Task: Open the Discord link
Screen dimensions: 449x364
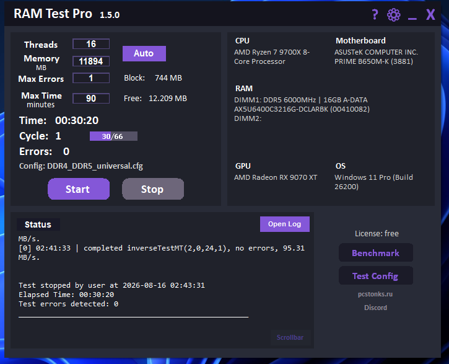Action: click(375, 308)
